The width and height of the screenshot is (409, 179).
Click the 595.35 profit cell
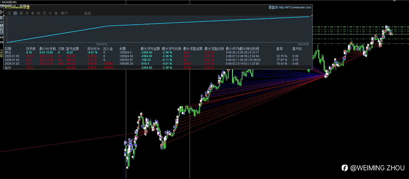click(x=71, y=64)
